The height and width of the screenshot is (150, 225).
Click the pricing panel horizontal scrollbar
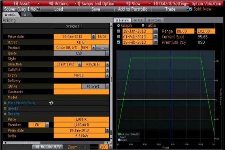[x=23, y=143]
